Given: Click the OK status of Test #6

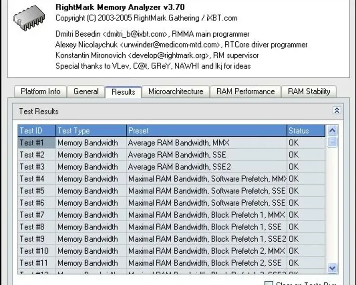Looking at the screenshot, I should (306, 203).
